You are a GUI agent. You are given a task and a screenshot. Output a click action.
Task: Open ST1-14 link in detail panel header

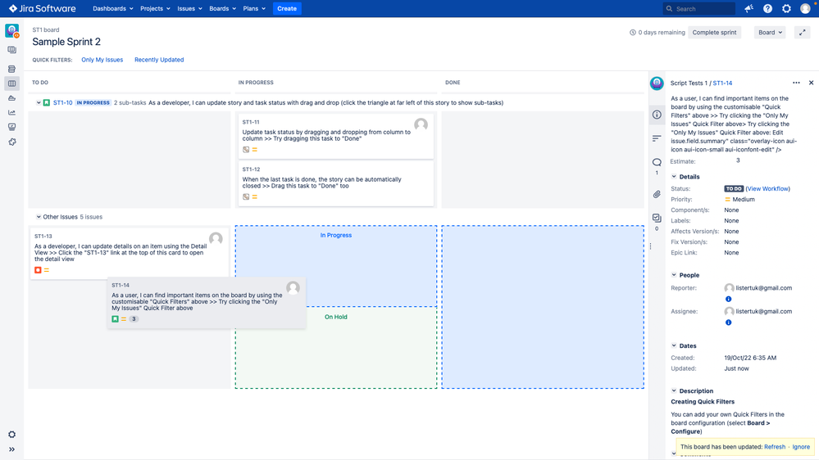click(x=722, y=83)
